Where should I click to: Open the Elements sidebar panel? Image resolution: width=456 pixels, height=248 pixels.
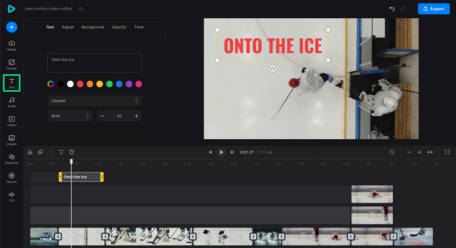(11, 159)
